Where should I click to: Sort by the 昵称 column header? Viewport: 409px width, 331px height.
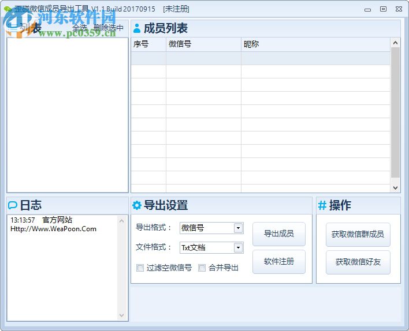coord(315,44)
